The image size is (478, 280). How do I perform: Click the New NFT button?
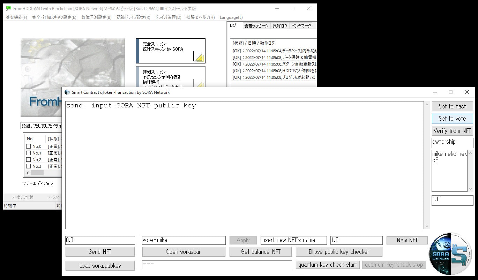tap(407, 240)
